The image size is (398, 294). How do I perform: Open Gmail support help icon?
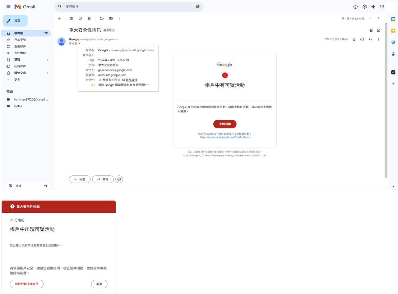tap(355, 7)
